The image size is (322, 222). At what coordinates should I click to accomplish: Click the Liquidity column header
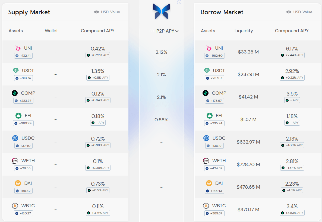(x=244, y=31)
